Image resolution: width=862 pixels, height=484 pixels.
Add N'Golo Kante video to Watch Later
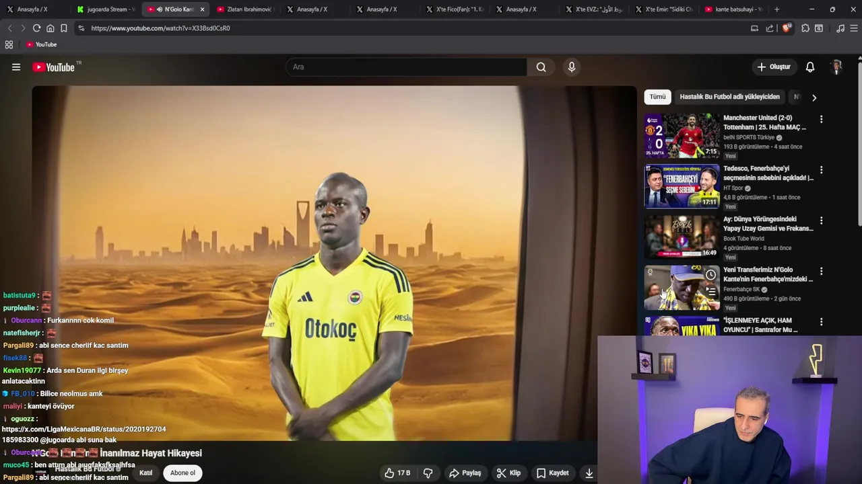point(710,275)
